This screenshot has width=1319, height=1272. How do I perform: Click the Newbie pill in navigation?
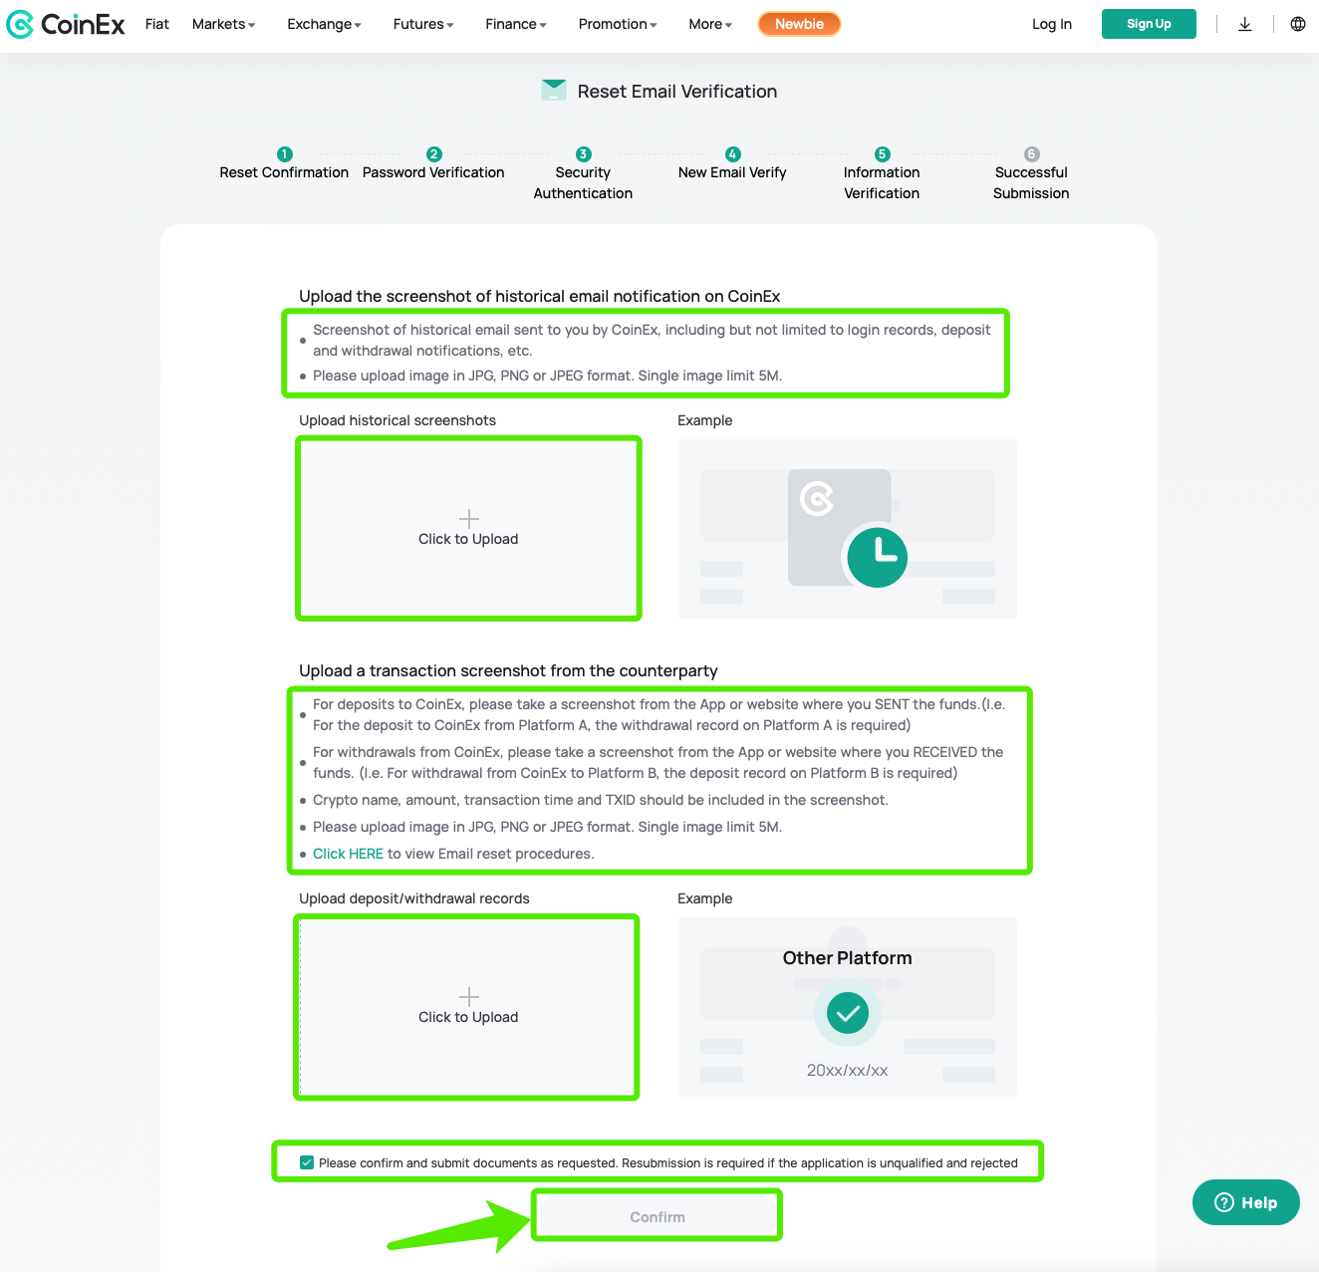pos(799,24)
